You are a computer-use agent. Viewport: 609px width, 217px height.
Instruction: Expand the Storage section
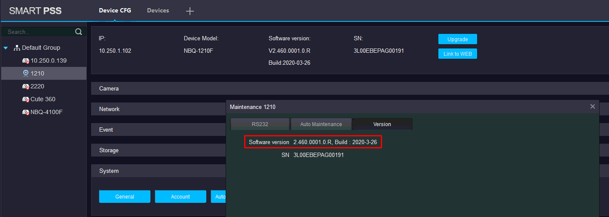(159, 150)
